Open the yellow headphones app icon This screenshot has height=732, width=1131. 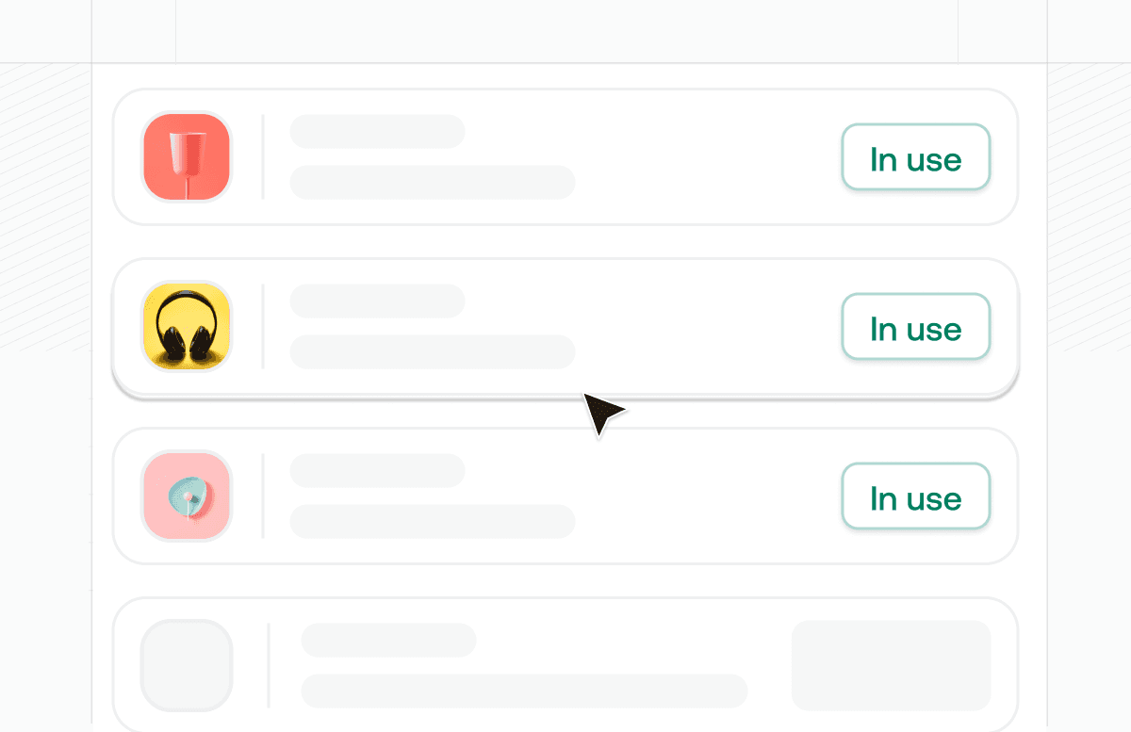click(x=187, y=326)
